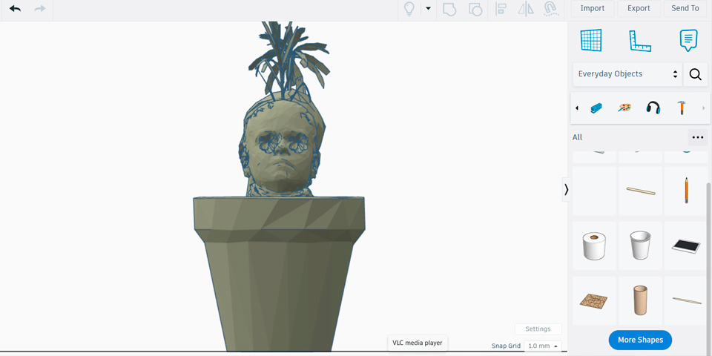
Task: Click the Ungroup shapes icon
Action: point(475,9)
